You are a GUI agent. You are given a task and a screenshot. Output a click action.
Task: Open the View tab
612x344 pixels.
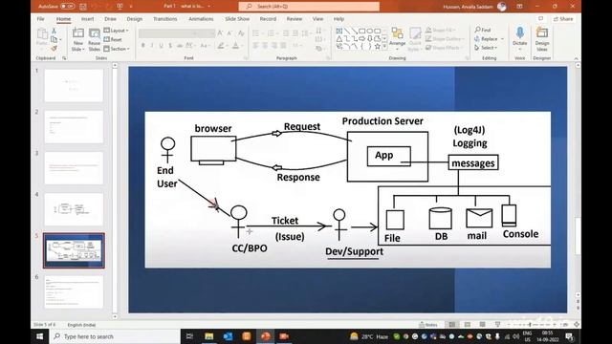pos(317,19)
